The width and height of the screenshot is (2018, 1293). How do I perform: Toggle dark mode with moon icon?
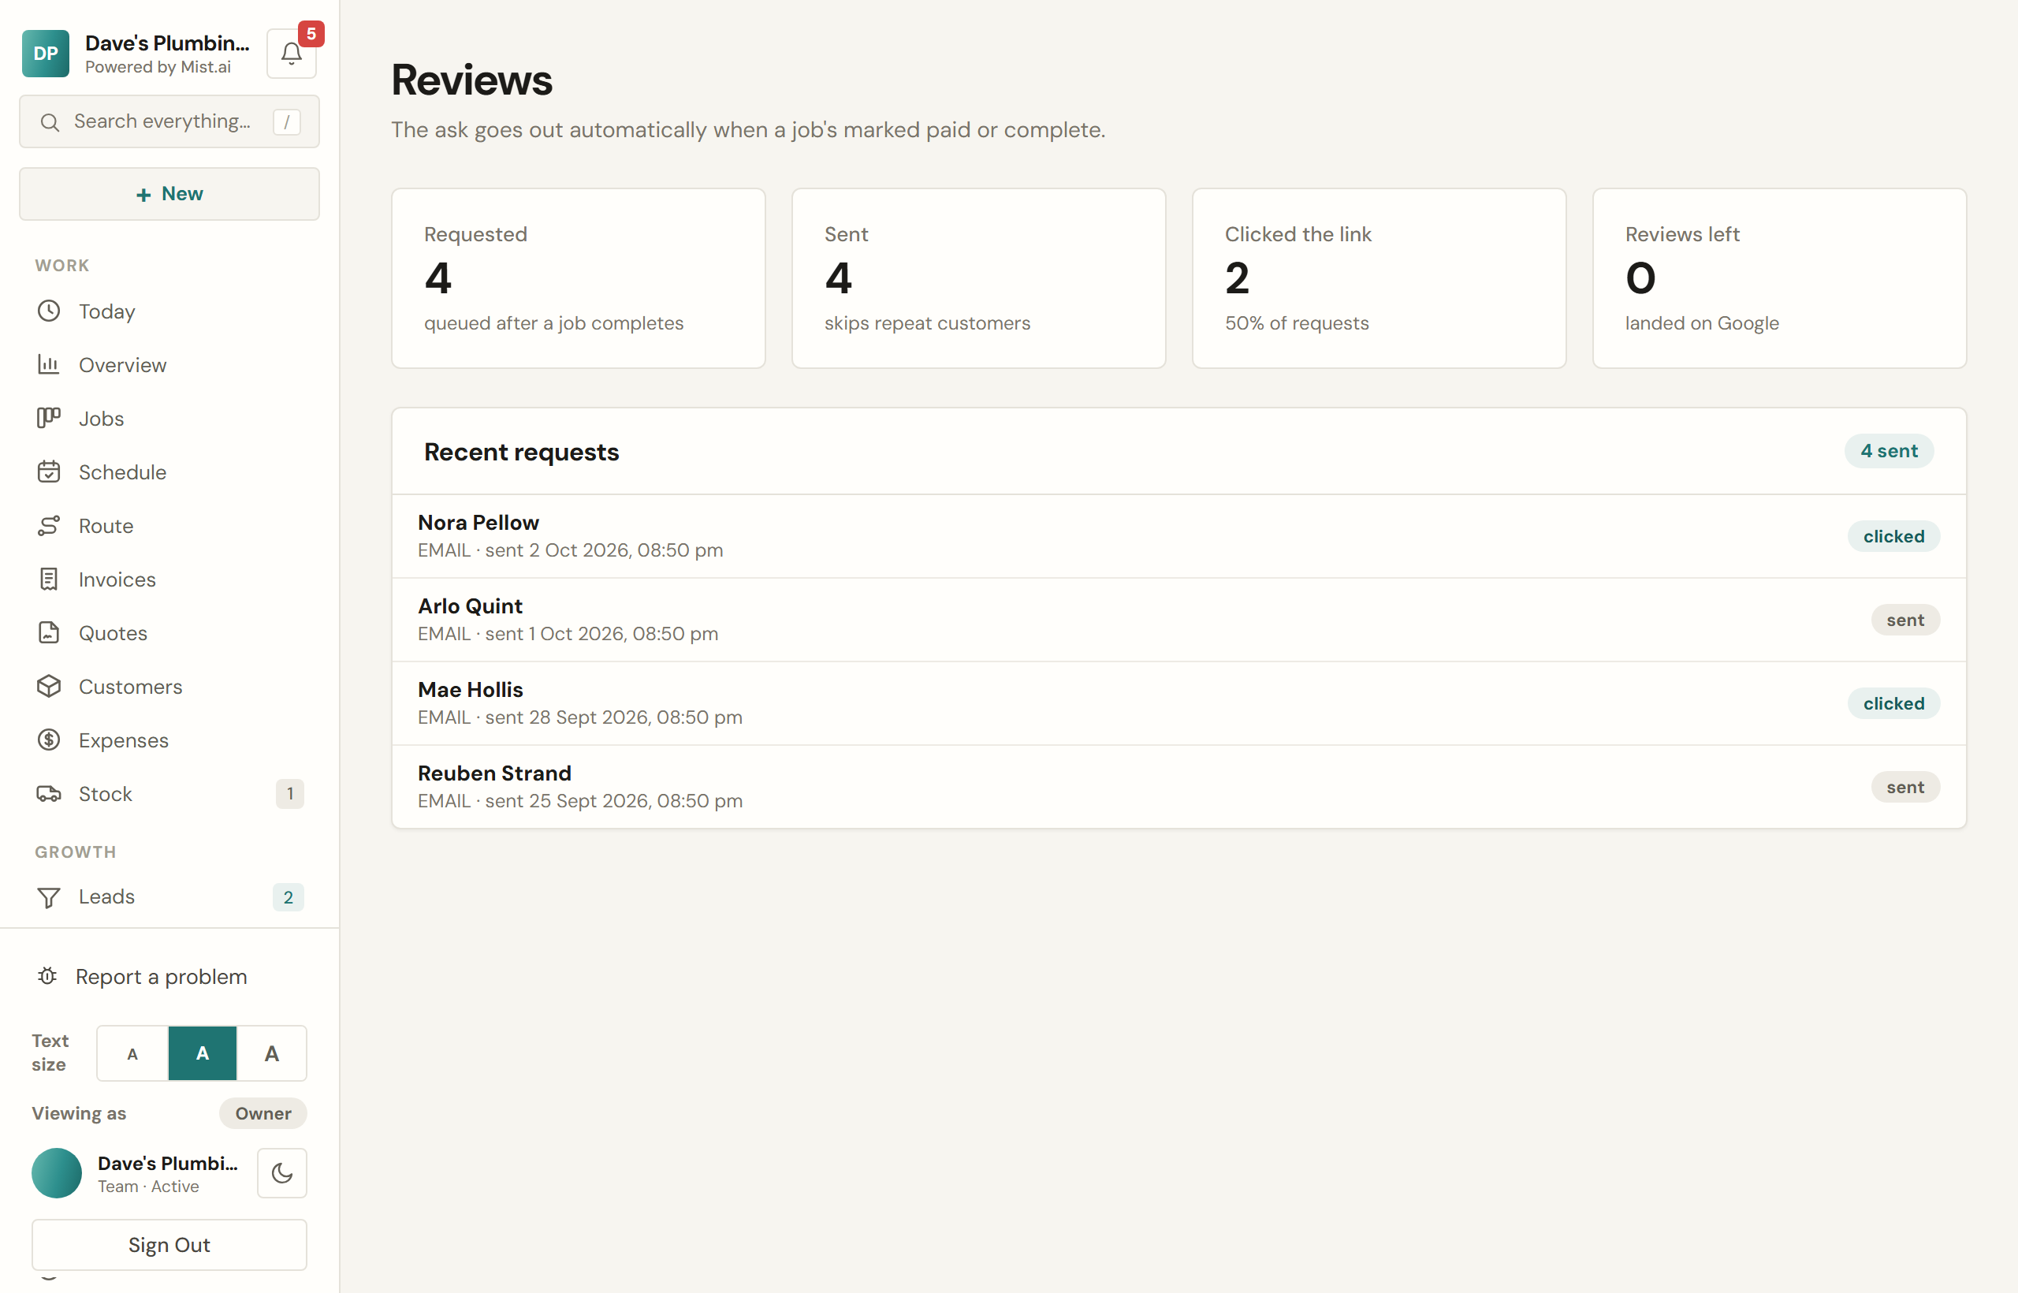[x=282, y=1173]
